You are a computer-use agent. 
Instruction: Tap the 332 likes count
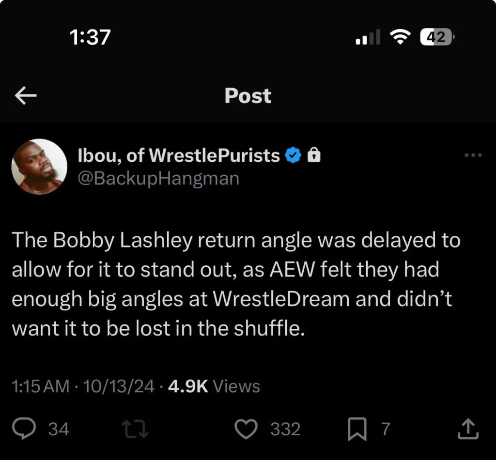[285, 429]
